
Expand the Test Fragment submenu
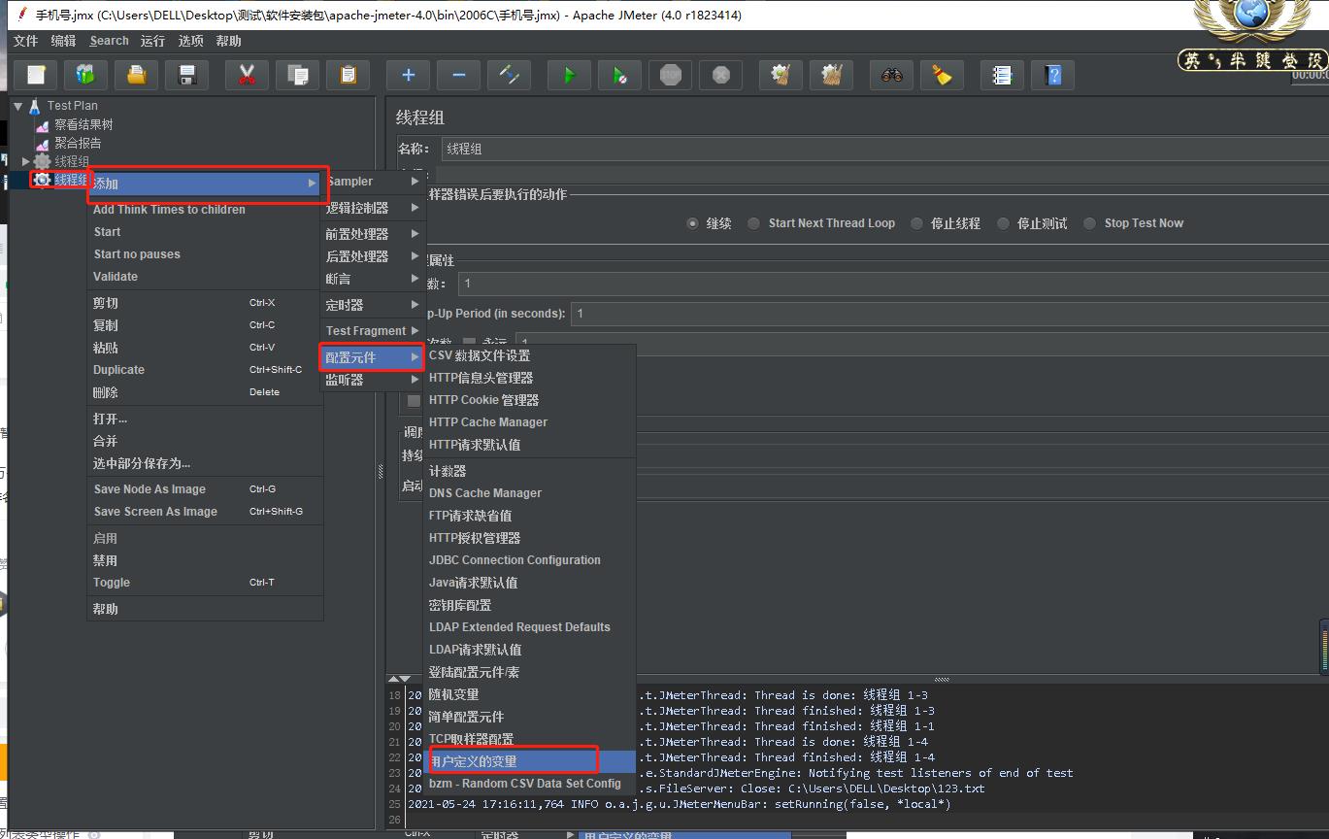point(373,331)
